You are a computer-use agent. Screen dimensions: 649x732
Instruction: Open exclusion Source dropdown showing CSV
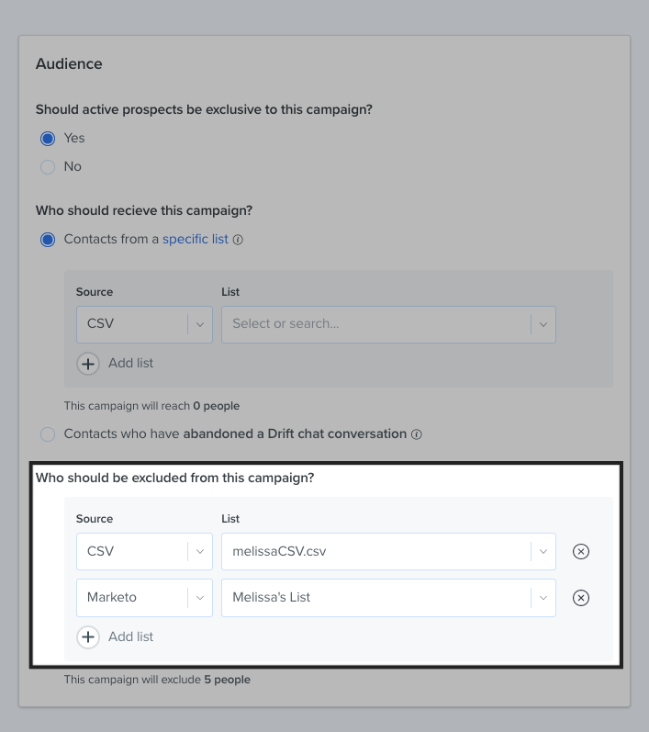coord(145,551)
